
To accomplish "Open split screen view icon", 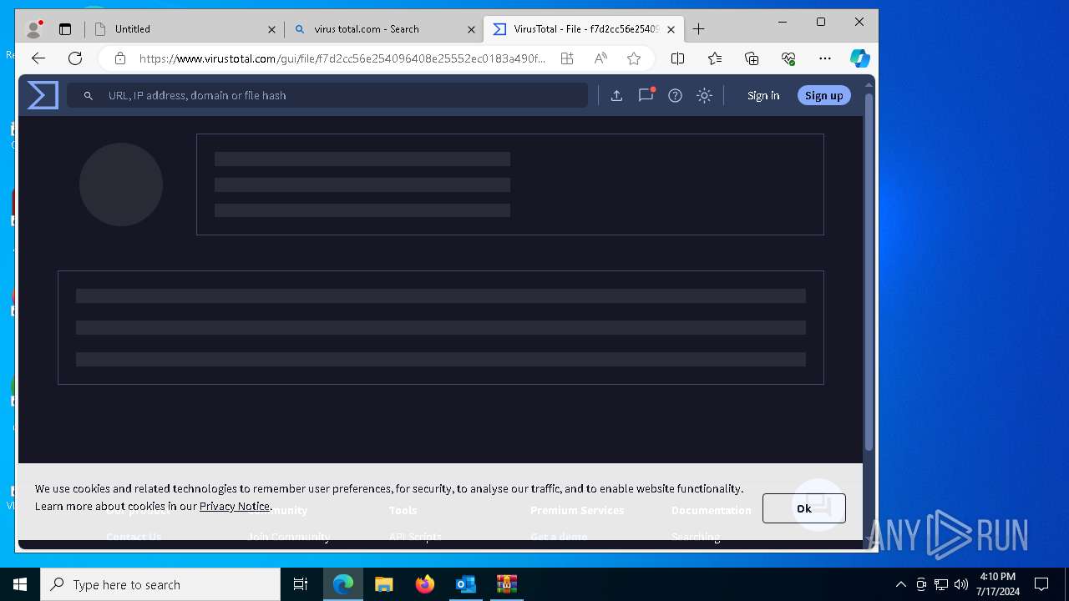I will click(x=678, y=58).
